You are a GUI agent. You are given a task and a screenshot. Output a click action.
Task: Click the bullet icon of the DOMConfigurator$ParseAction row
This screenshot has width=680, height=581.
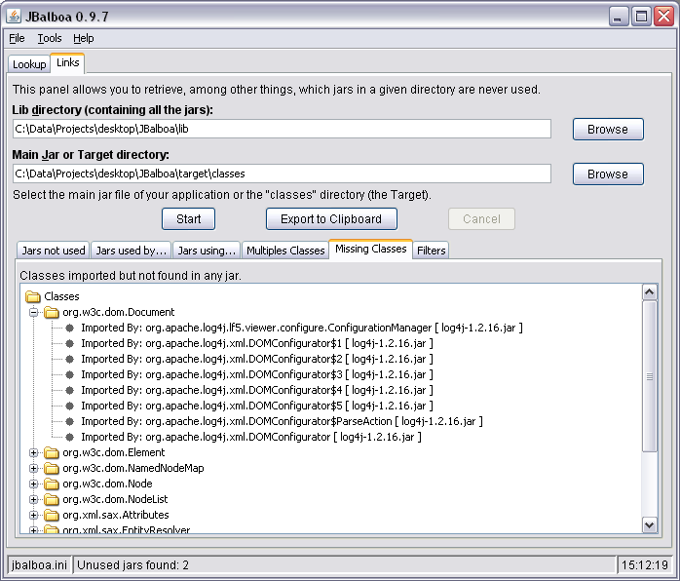(70, 422)
